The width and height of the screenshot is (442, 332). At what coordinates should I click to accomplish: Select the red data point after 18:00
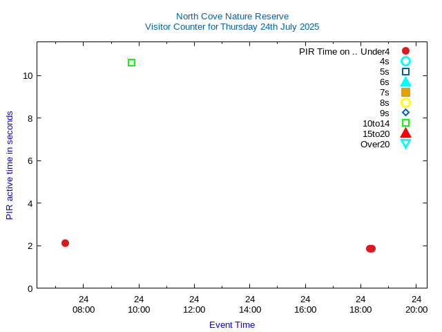371,248
